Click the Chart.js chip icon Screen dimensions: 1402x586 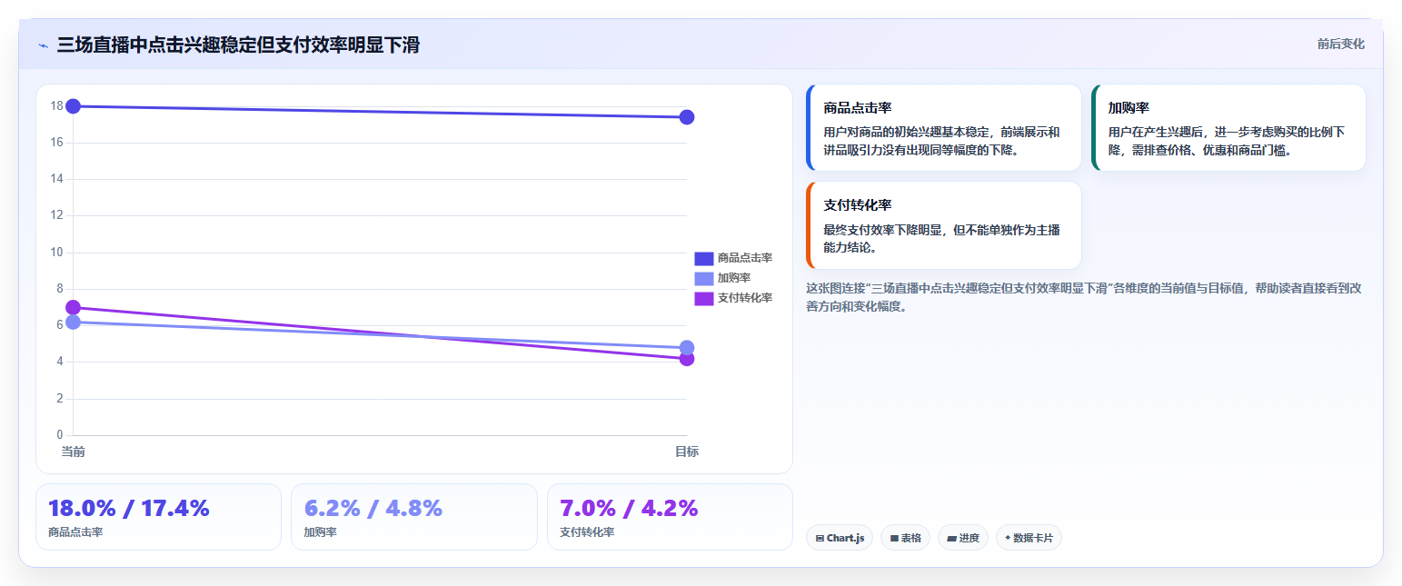[820, 539]
